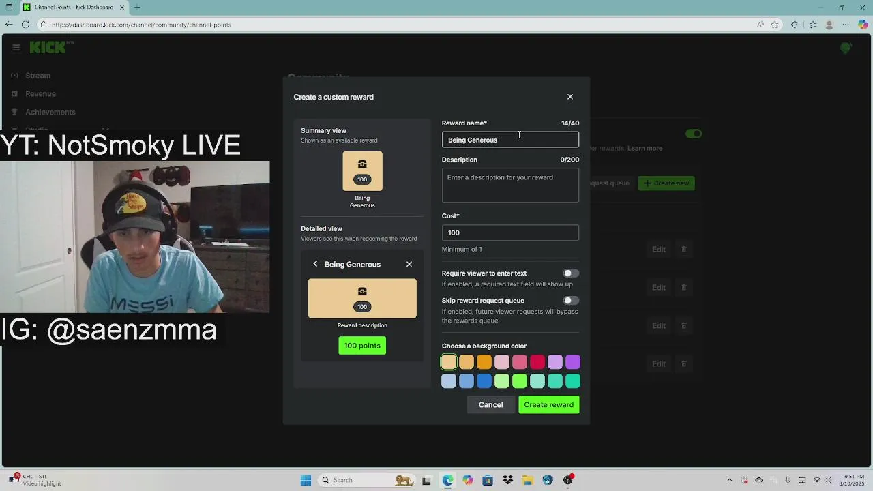Open the Stream section in sidebar
Screen dimensions: 873x491
[38, 76]
